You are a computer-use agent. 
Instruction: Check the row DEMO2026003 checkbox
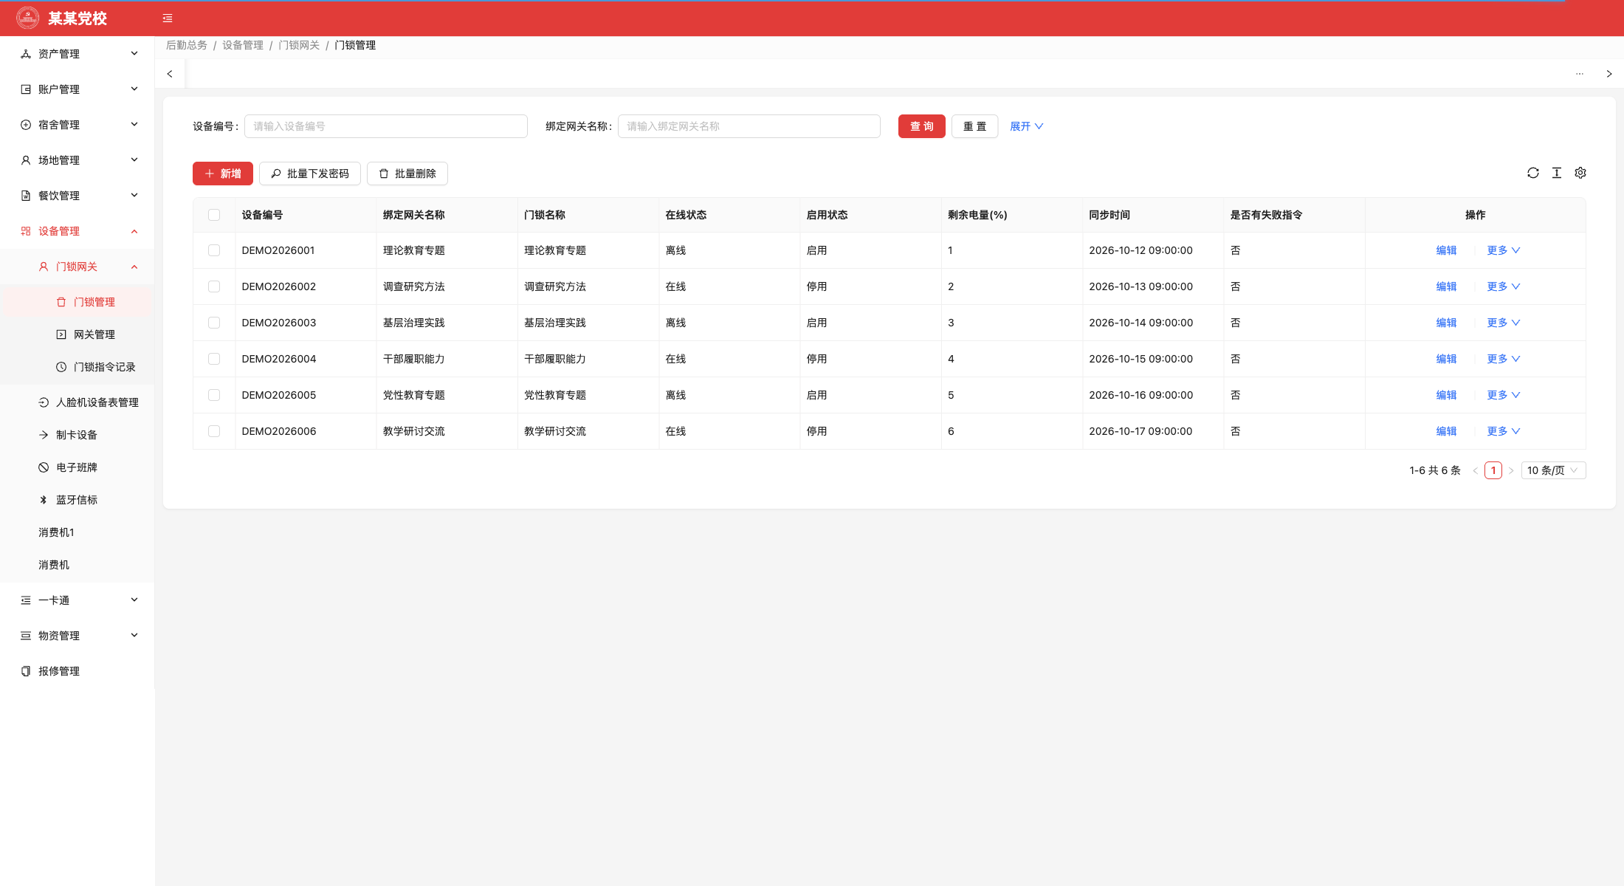point(214,323)
